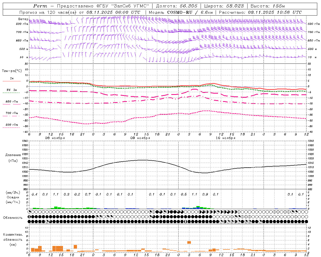
Task: Click the 3-hour precipitation value 0.9
Action: [x=205, y=195]
